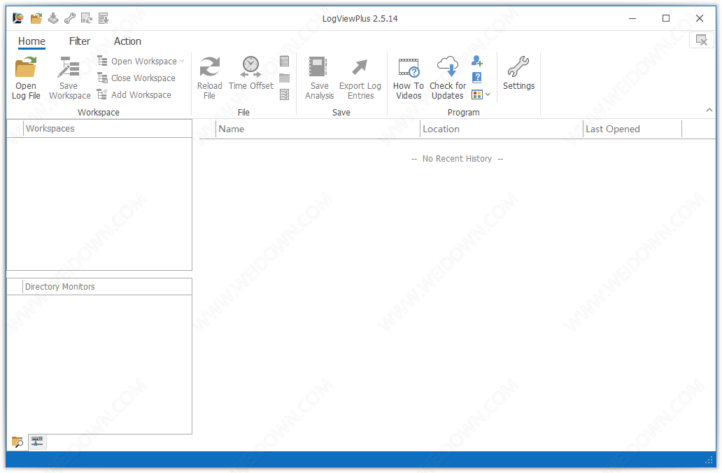This screenshot has width=722, height=473.
Task: Click the LogViewPlus application logo icon
Action: pyautogui.click(x=18, y=18)
